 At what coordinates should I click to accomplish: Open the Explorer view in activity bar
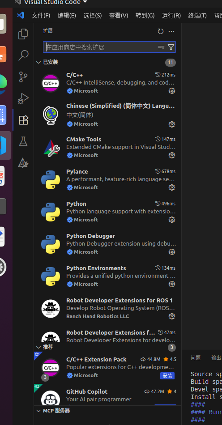coord(23,34)
